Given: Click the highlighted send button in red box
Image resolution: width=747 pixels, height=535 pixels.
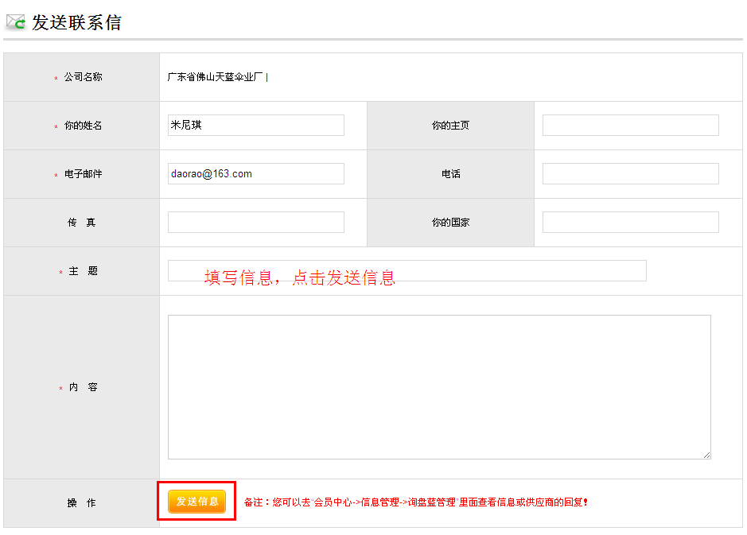Looking at the screenshot, I should (x=196, y=501).
